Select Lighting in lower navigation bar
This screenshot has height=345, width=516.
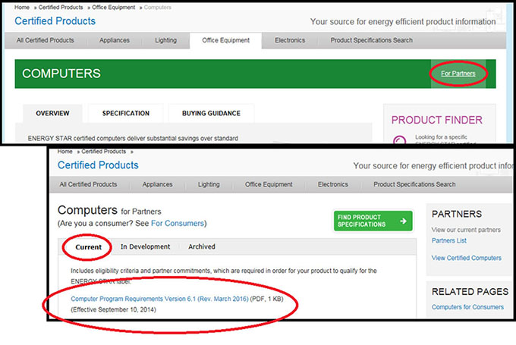pyautogui.click(x=209, y=184)
